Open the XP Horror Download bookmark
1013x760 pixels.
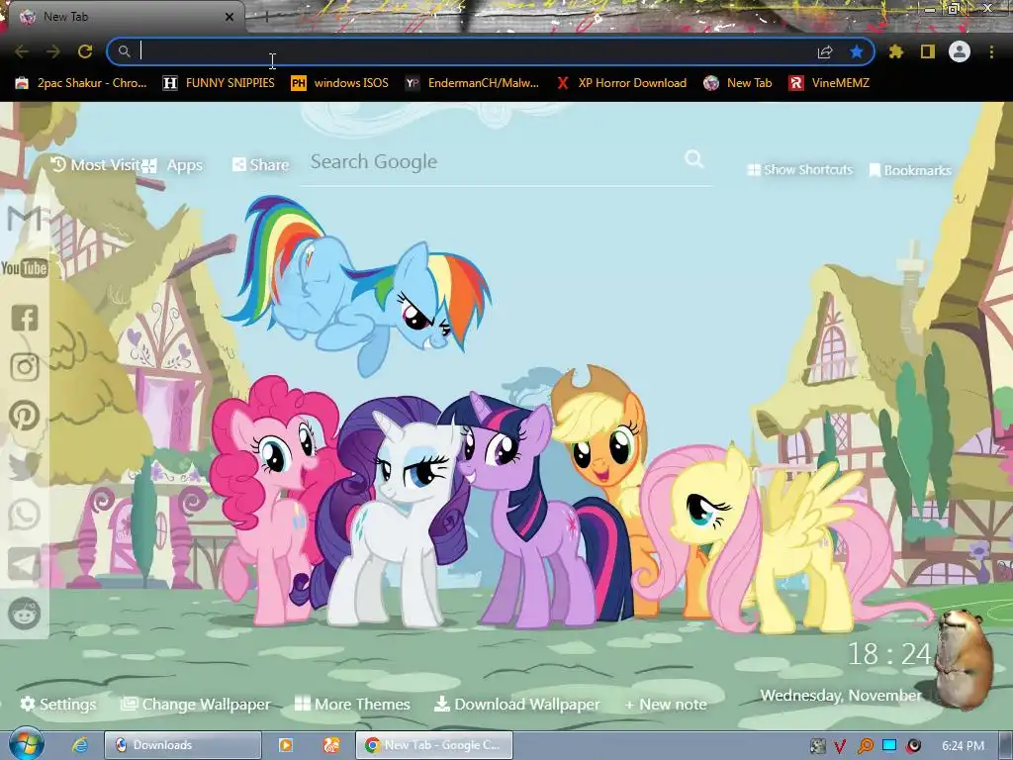coord(621,83)
